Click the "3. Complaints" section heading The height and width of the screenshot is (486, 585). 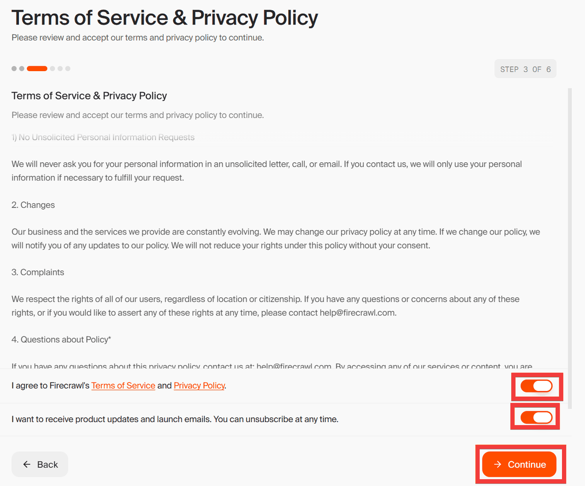pos(38,272)
